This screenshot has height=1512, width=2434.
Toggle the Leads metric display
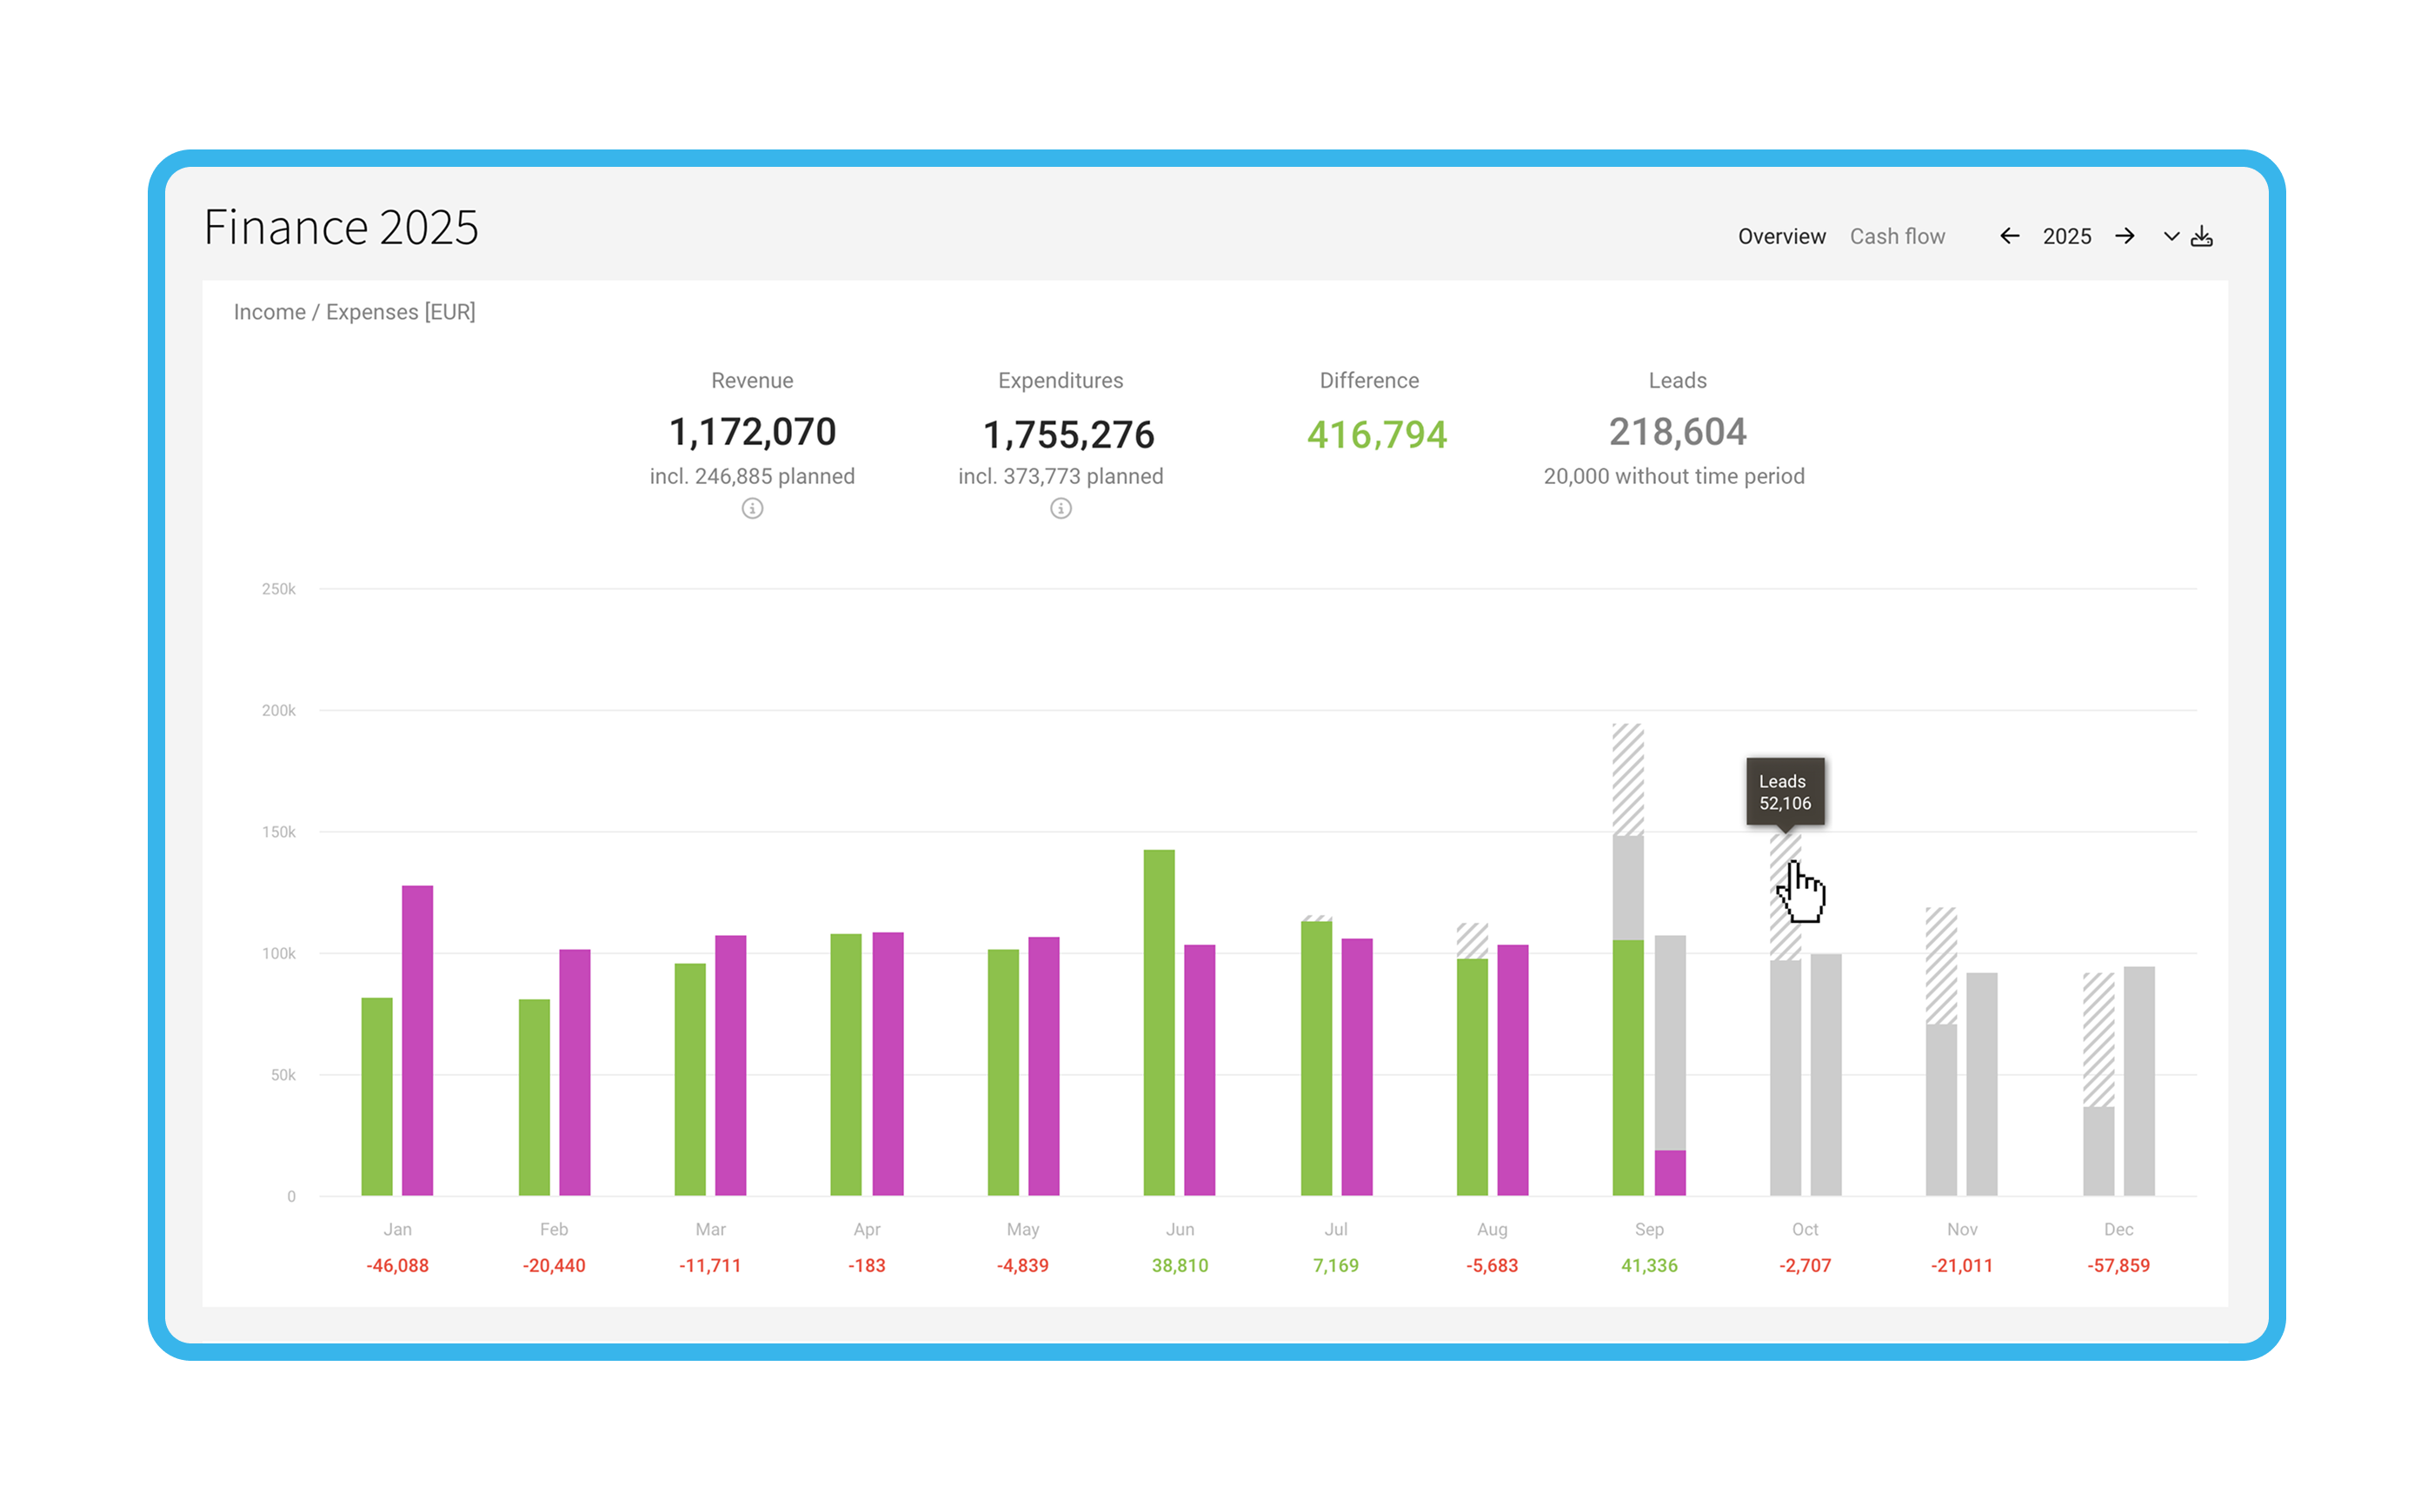[1677, 381]
